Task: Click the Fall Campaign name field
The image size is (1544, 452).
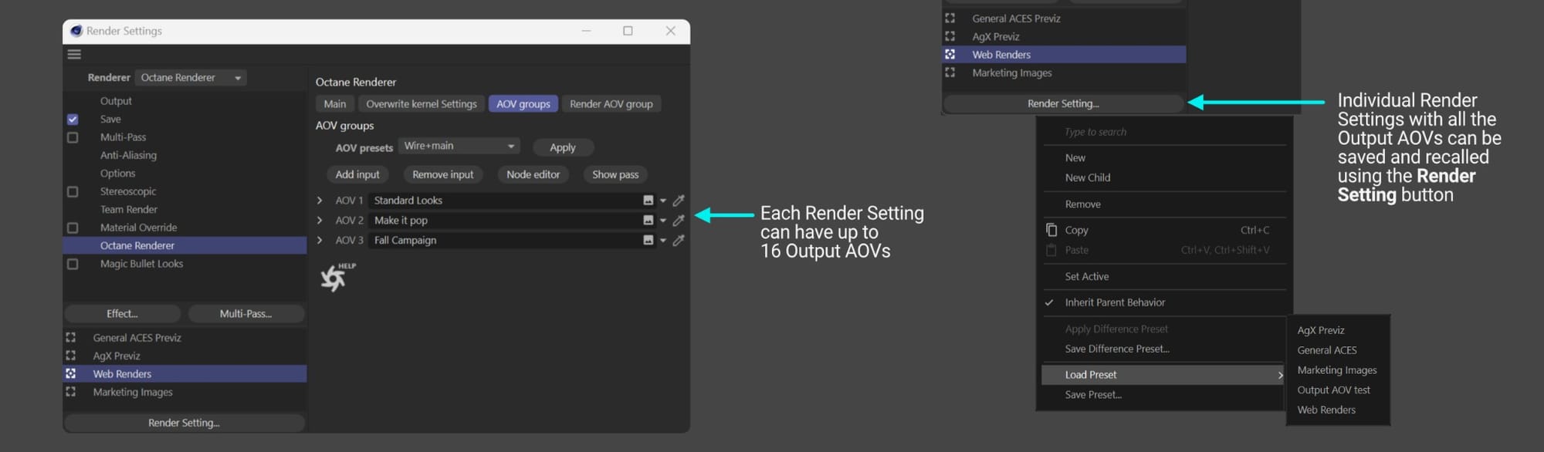Action: (504, 241)
